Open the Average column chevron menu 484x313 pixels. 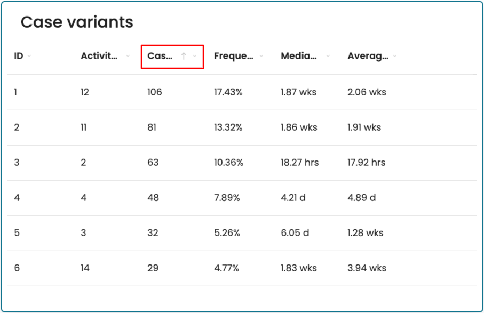[394, 57]
